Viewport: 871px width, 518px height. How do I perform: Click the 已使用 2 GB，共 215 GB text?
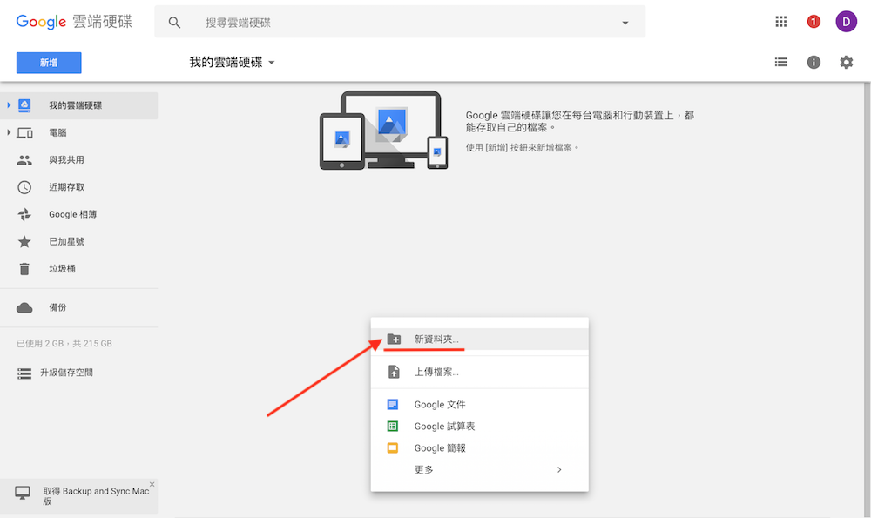[x=64, y=344]
